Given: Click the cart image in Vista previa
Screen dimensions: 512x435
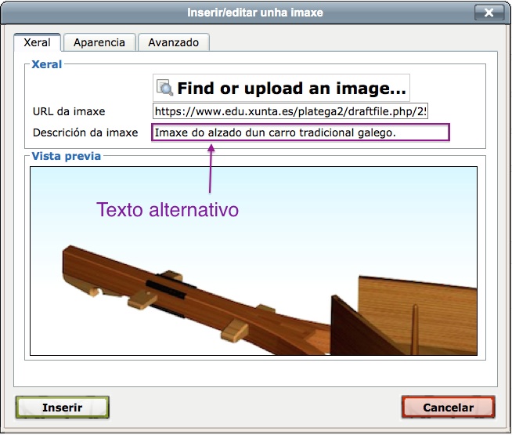Looking at the screenshot, I should [x=254, y=261].
